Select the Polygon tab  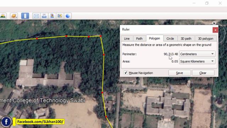click(155, 38)
